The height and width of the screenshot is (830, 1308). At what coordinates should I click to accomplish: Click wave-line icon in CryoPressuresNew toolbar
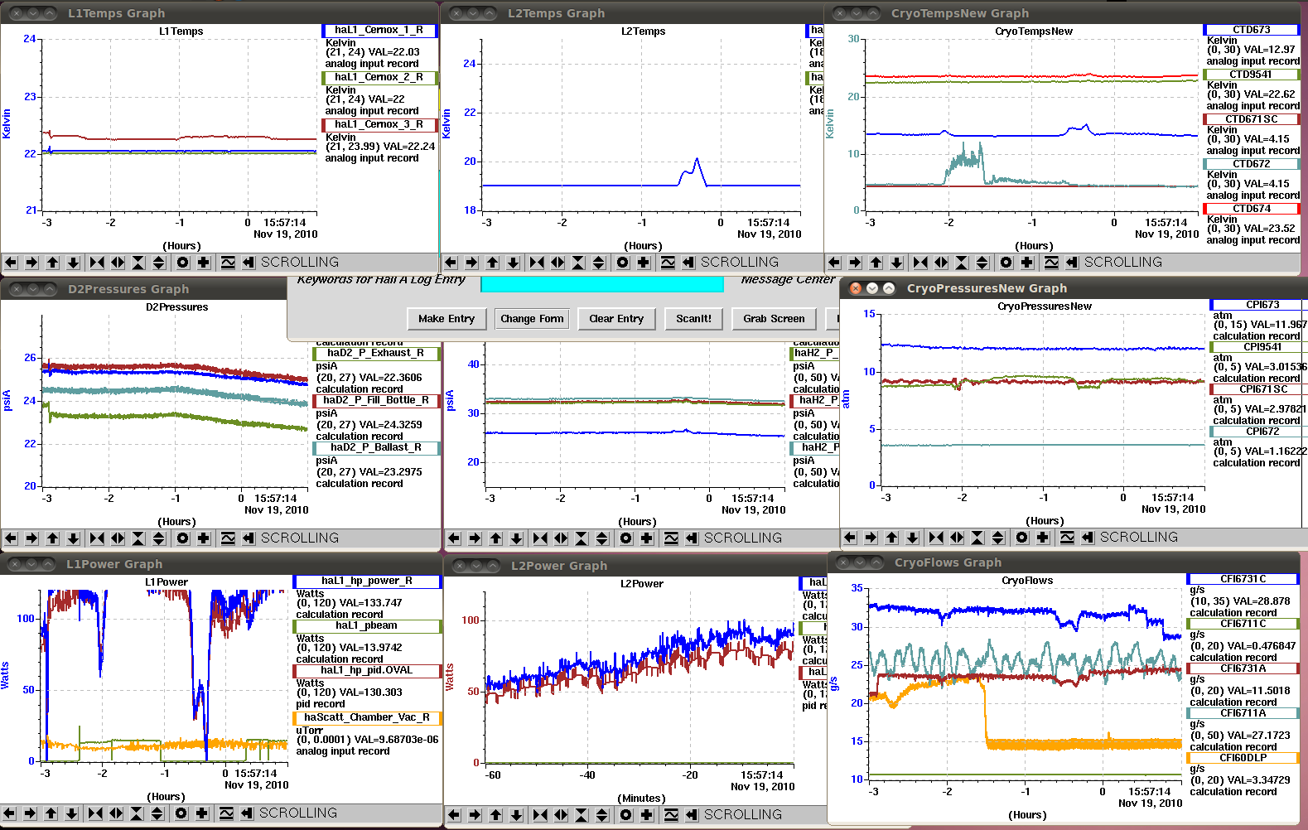point(1066,538)
